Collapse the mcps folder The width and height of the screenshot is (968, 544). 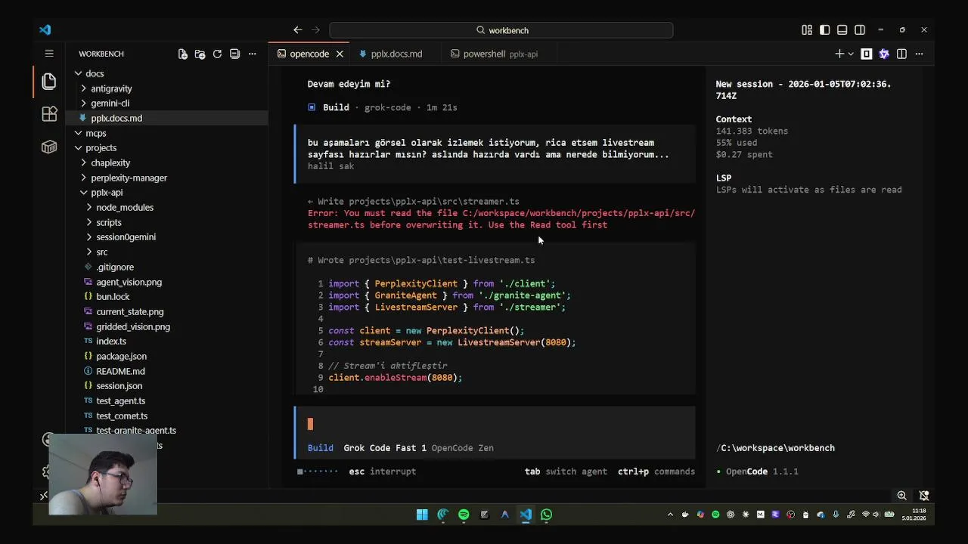(95, 133)
